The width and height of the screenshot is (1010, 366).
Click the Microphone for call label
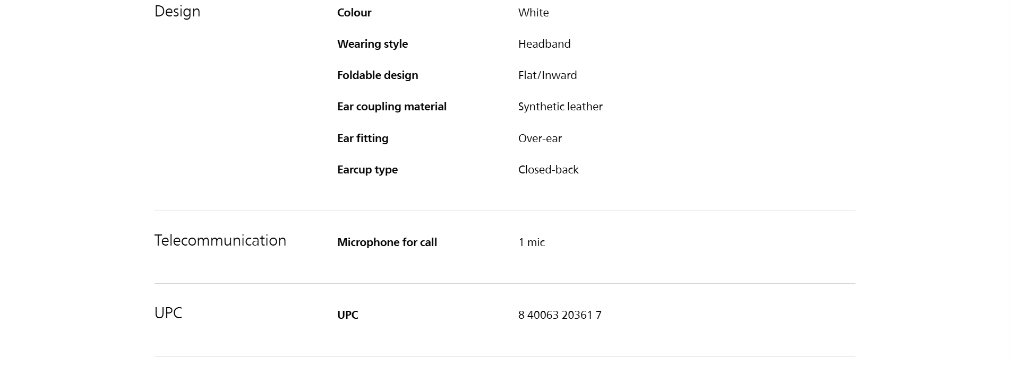click(x=387, y=242)
